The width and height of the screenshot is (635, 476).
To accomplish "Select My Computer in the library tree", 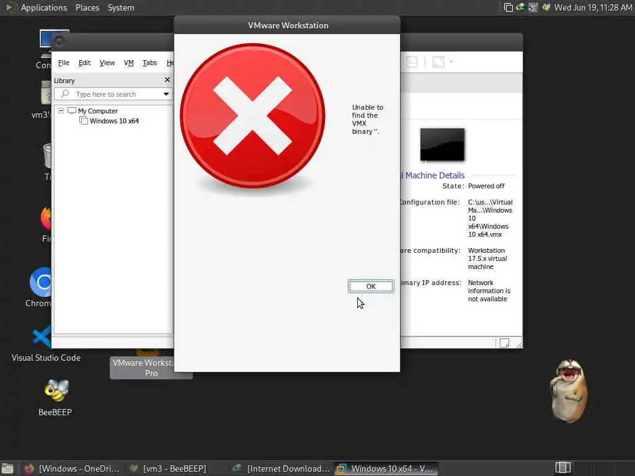I will tap(97, 110).
